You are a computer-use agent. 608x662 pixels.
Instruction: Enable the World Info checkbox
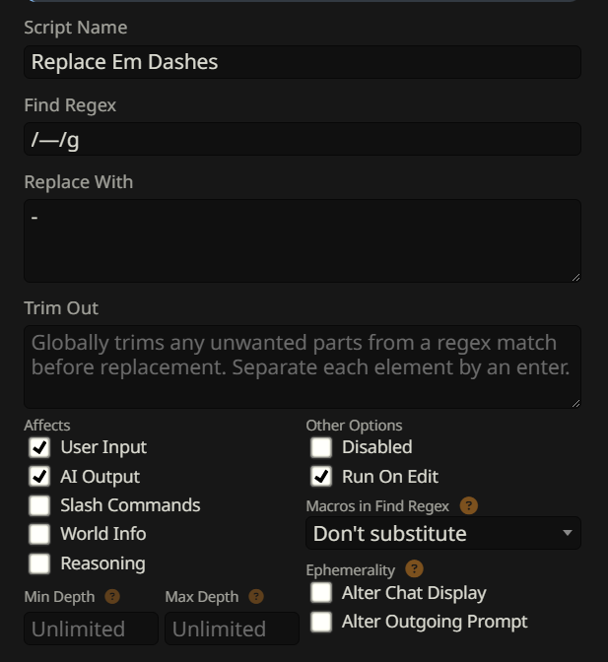point(39,534)
